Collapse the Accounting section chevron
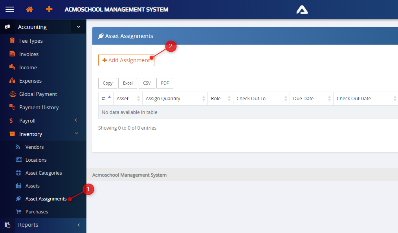 tap(78, 27)
